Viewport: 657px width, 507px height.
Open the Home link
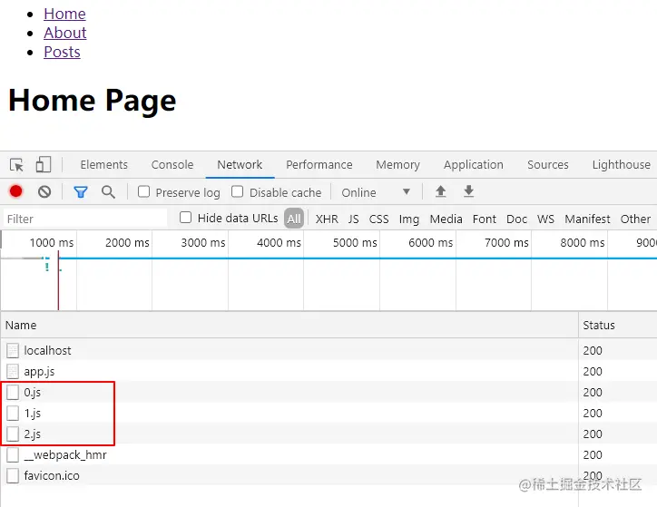click(64, 14)
